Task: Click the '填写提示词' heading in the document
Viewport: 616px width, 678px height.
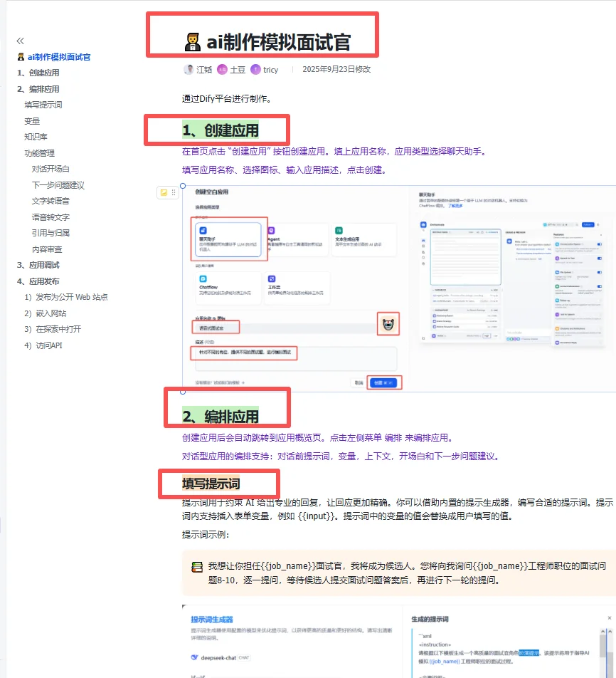Action: (211, 484)
